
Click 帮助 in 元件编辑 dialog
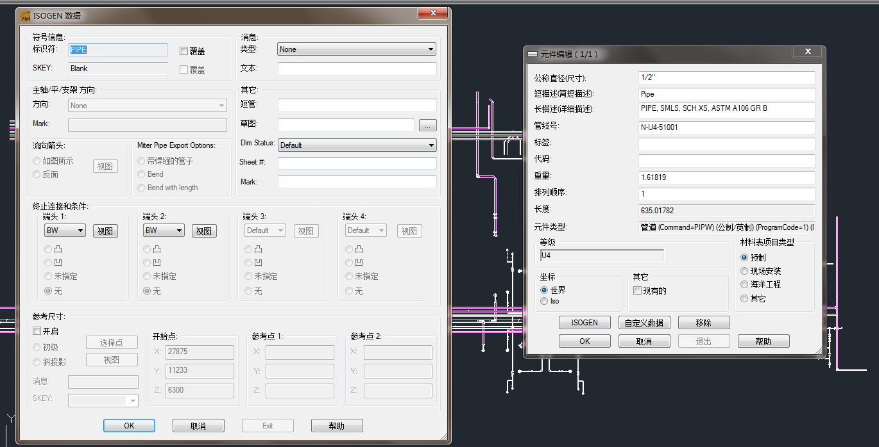[x=764, y=341]
